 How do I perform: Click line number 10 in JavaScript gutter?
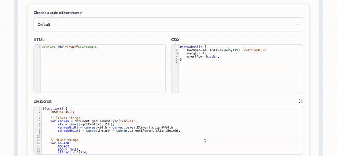tap(39, 137)
